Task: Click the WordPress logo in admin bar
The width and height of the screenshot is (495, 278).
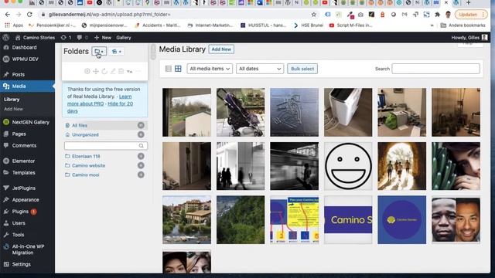Action: pyautogui.click(x=5, y=38)
